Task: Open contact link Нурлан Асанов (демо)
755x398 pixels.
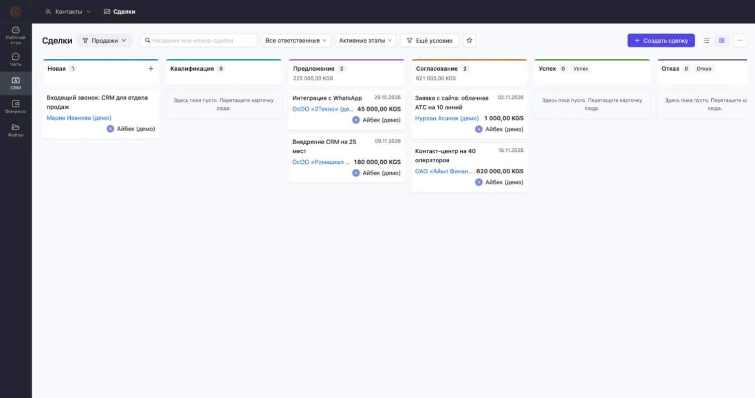Action: (x=447, y=119)
